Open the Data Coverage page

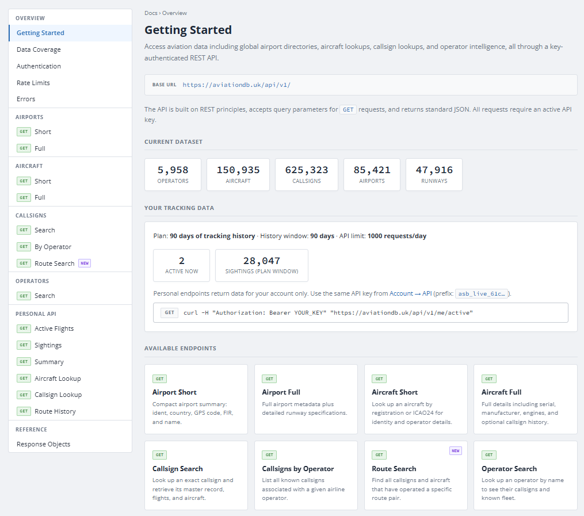70,49
